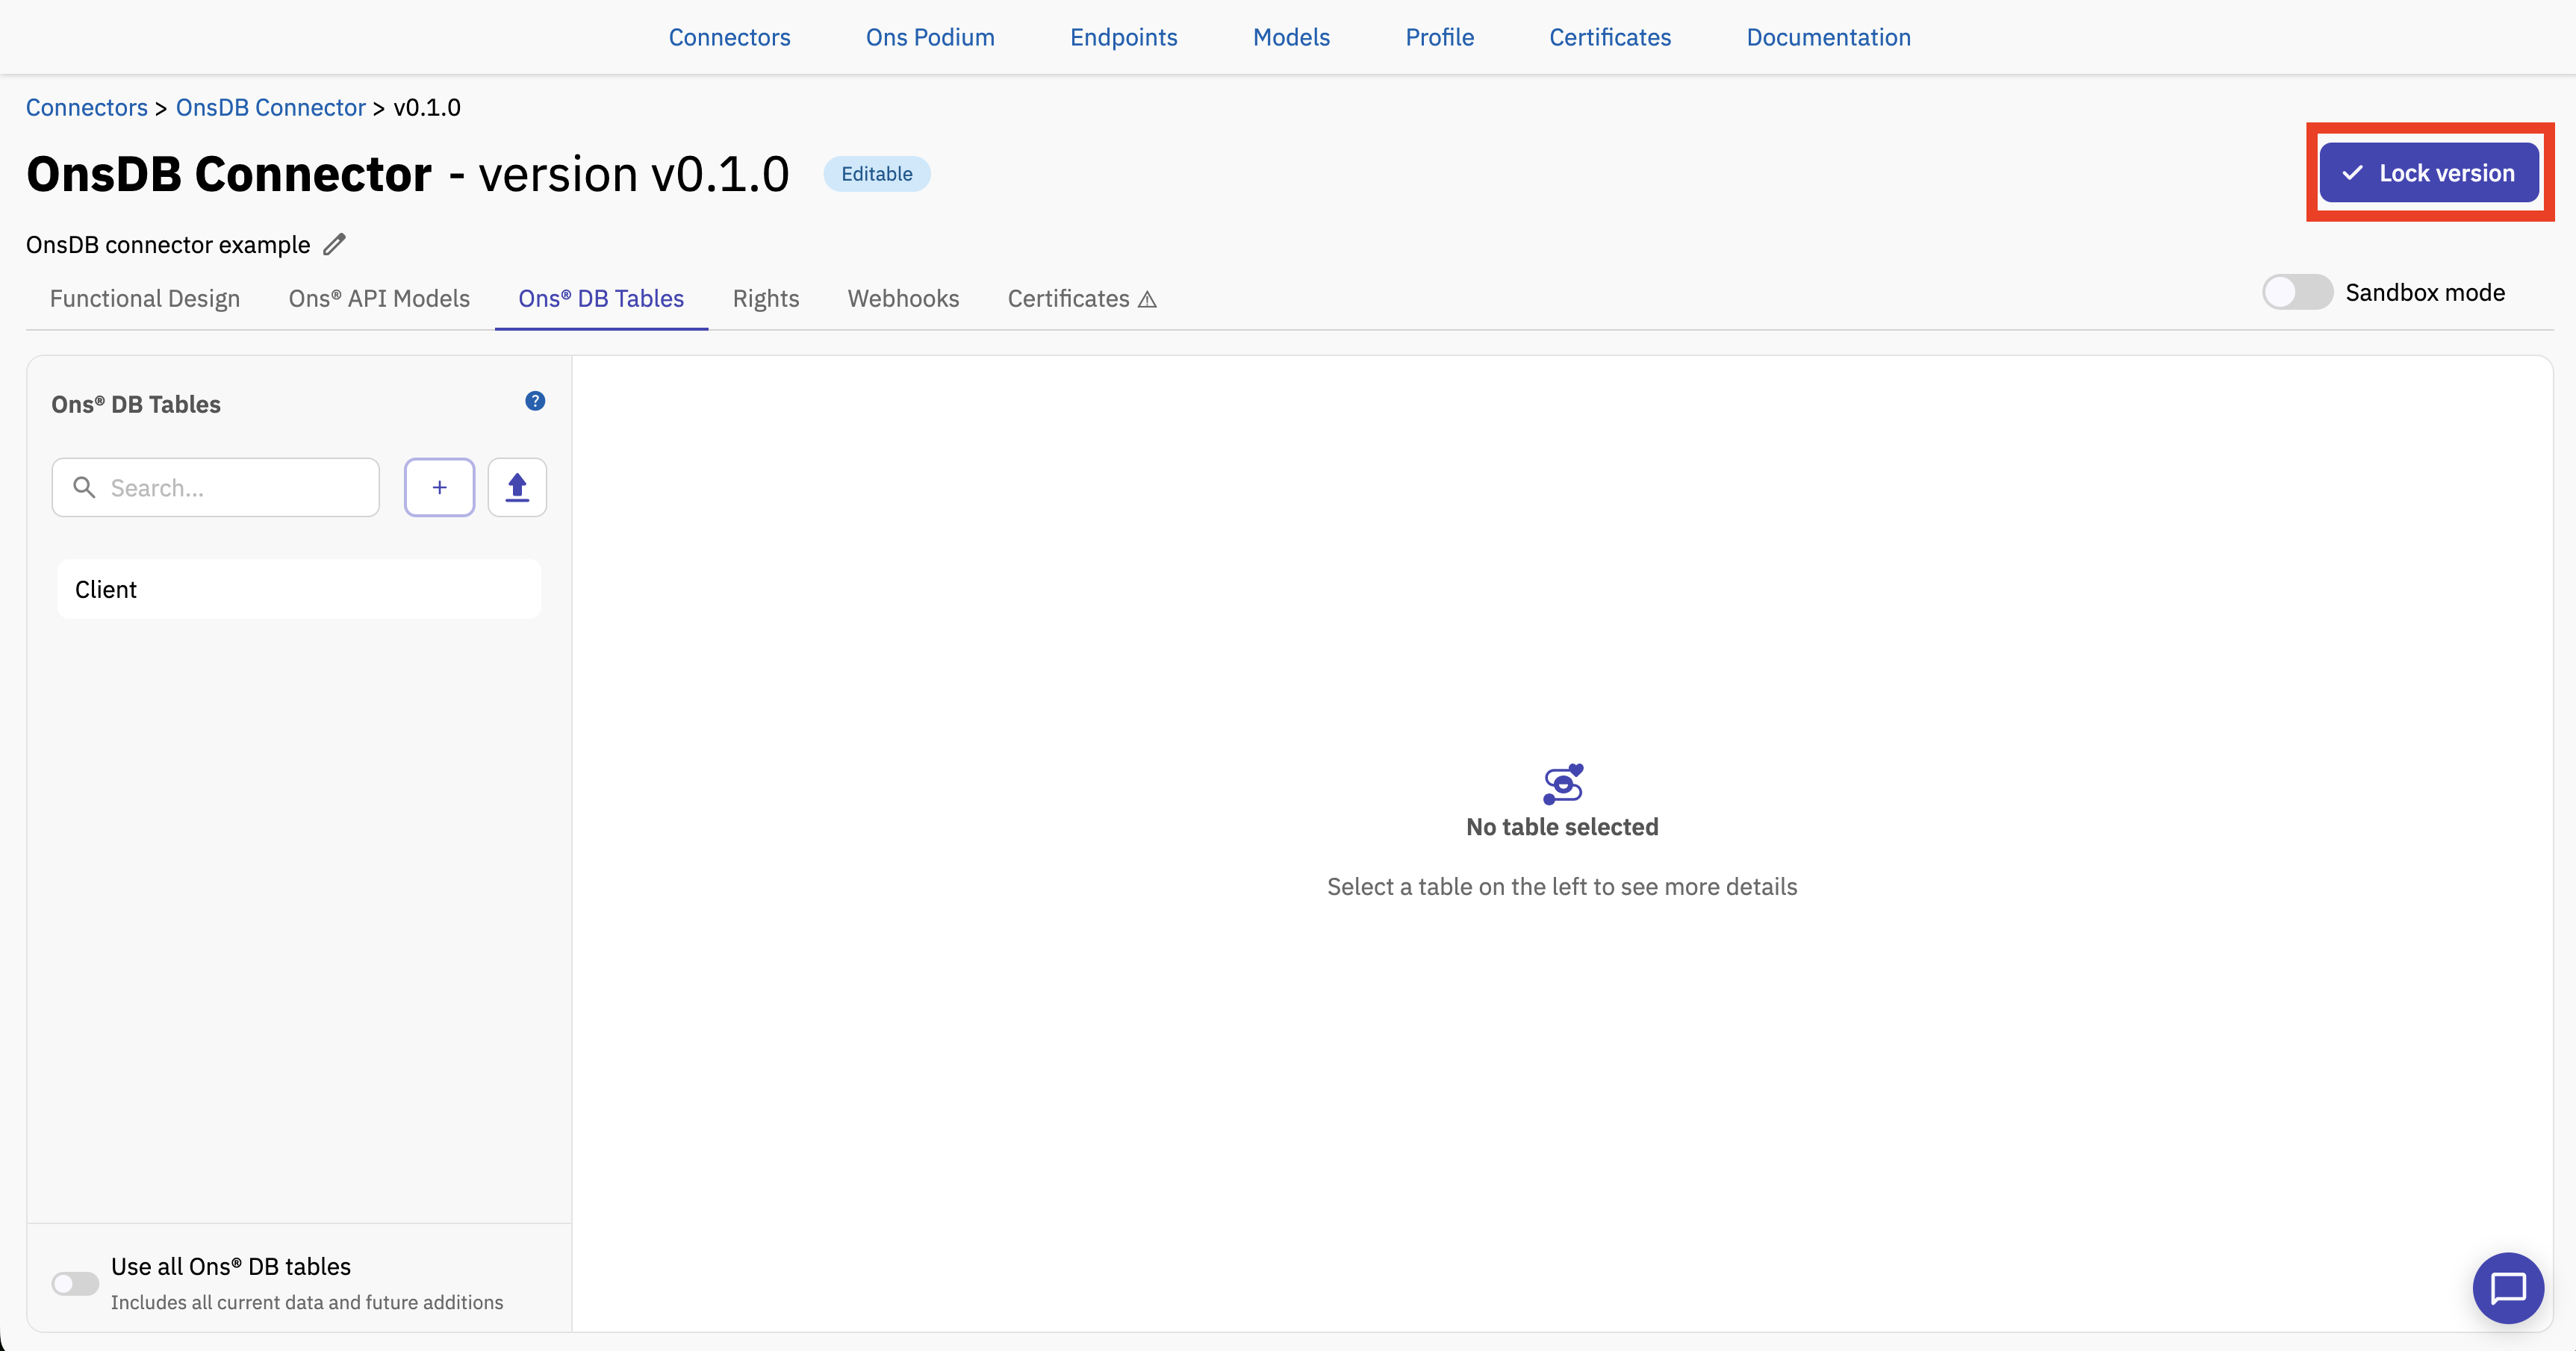Select the Client table row

[x=299, y=589]
